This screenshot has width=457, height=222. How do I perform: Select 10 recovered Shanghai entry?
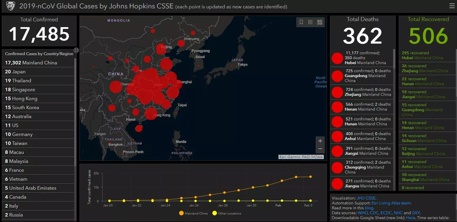pyautogui.click(x=427, y=177)
